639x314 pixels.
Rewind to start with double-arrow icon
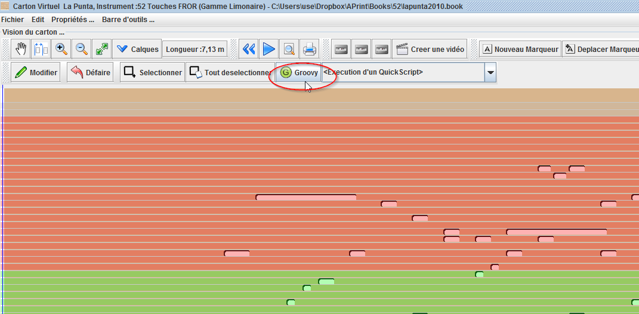pos(249,50)
